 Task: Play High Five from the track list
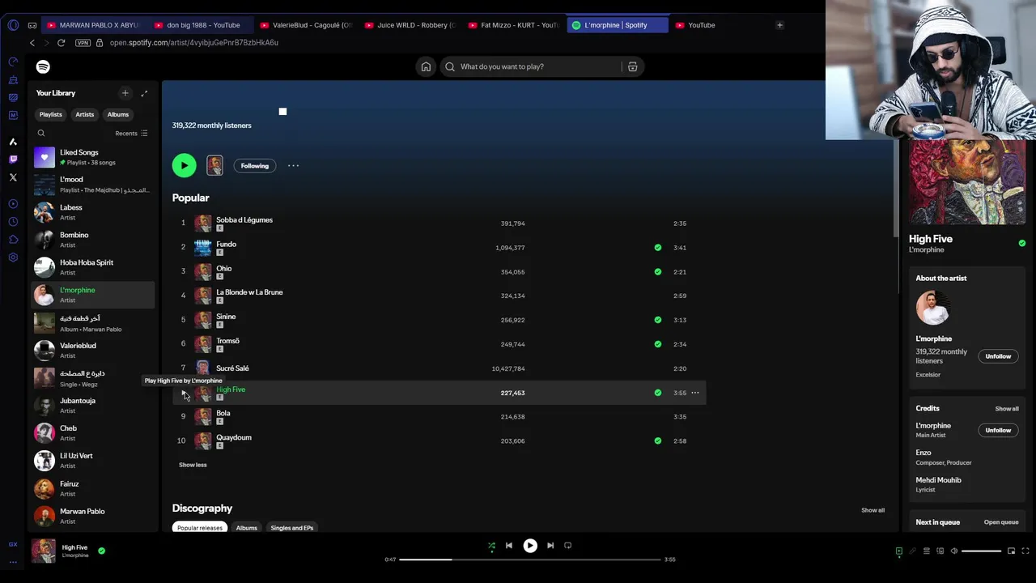[x=184, y=393]
